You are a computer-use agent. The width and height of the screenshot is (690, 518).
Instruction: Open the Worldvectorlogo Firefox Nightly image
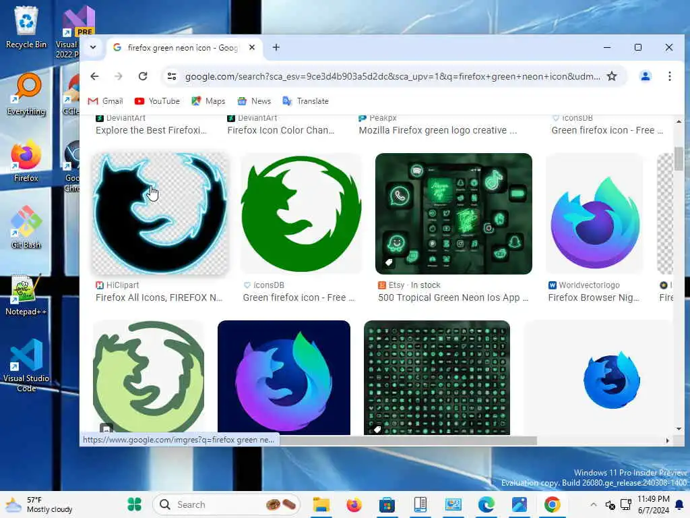click(595, 214)
